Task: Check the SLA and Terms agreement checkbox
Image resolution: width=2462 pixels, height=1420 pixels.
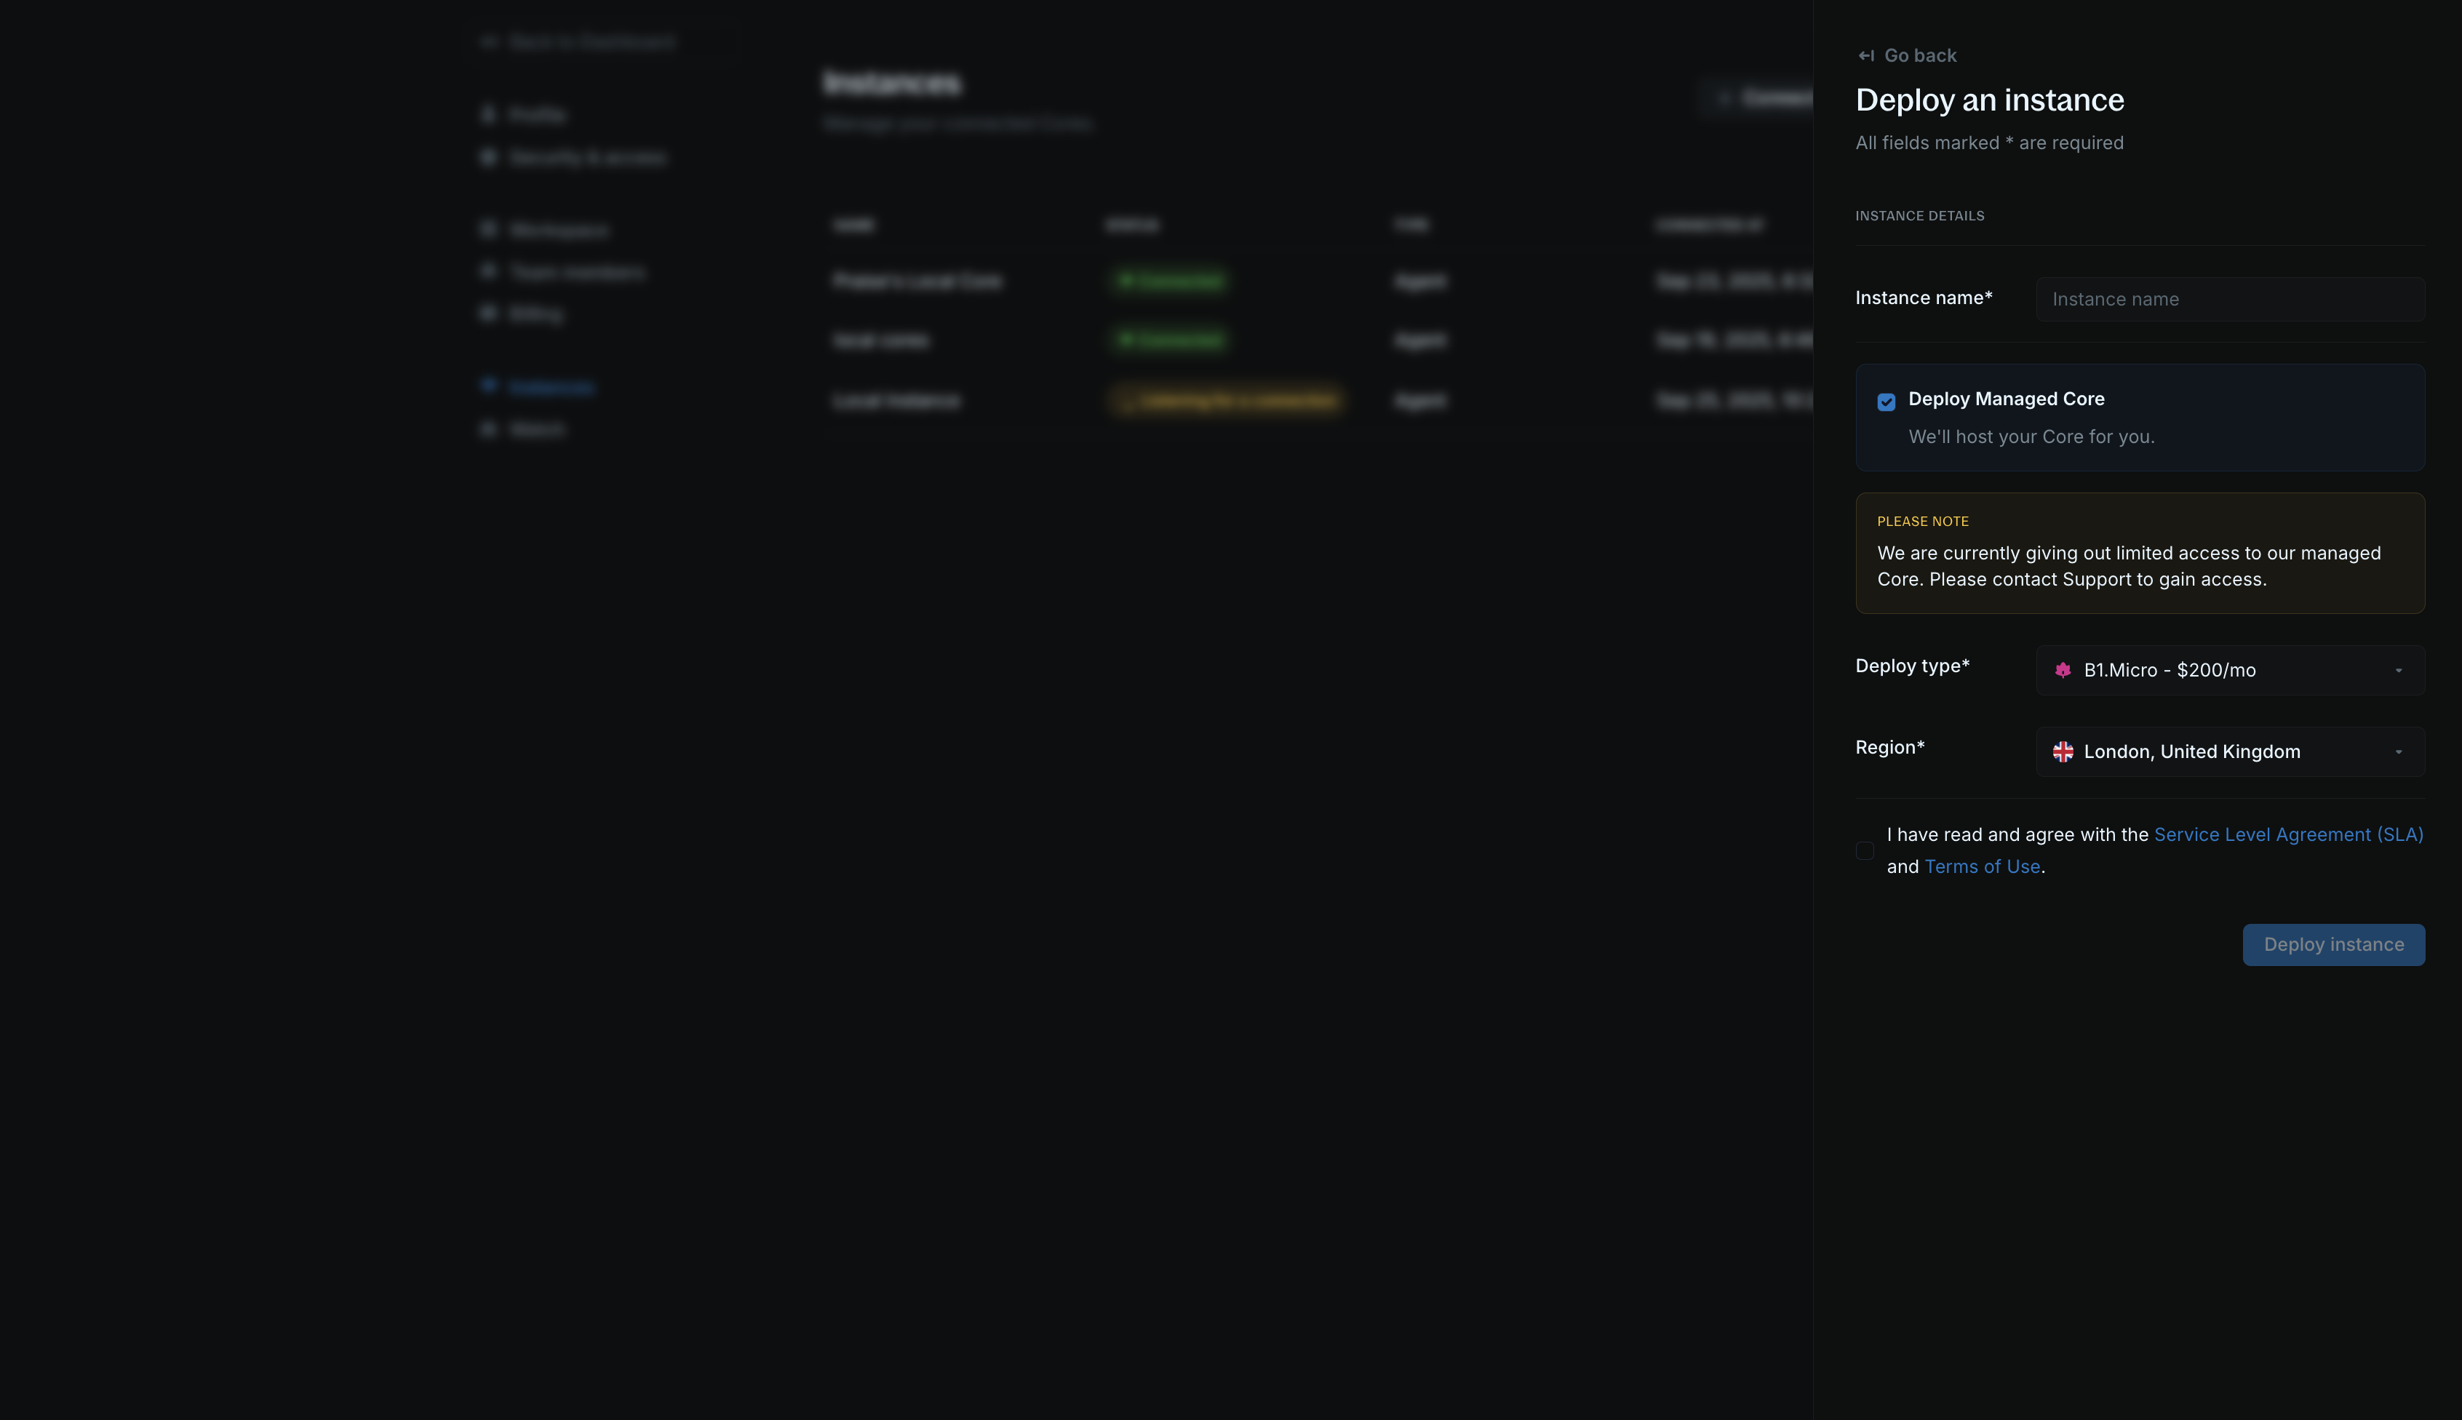Action: pyautogui.click(x=1865, y=850)
